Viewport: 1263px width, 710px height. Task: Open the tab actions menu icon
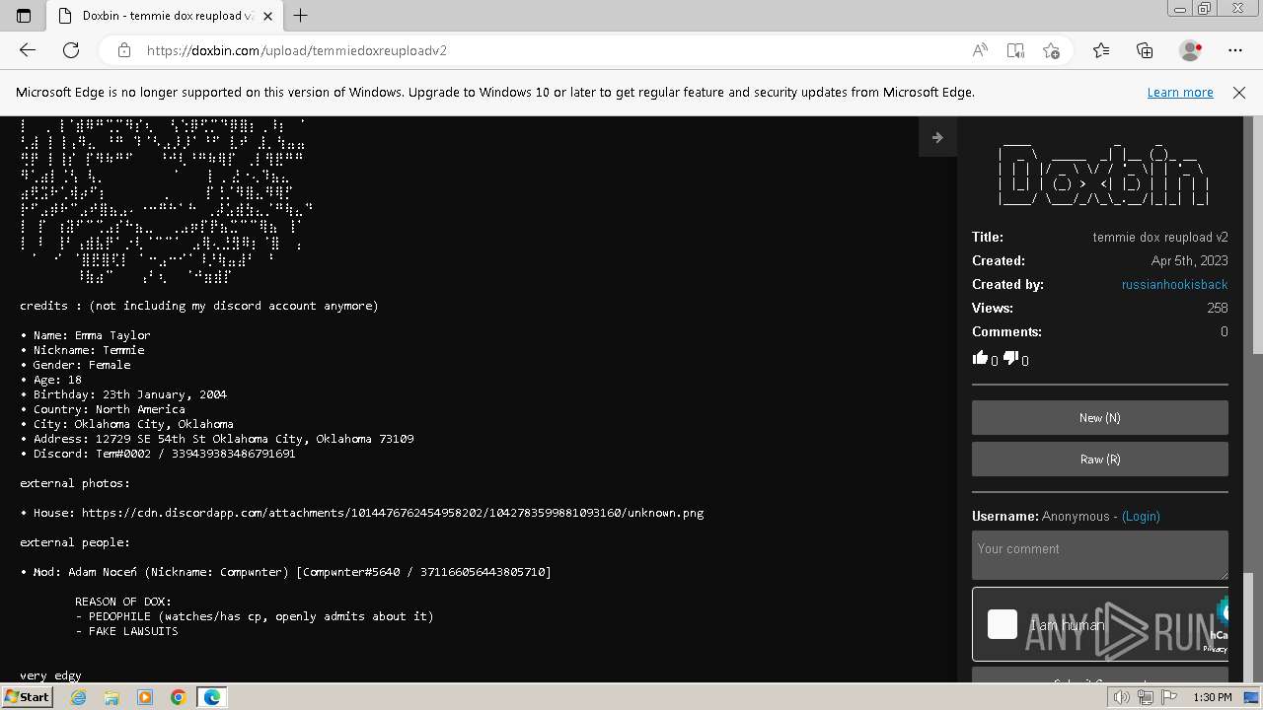point(24,16)
